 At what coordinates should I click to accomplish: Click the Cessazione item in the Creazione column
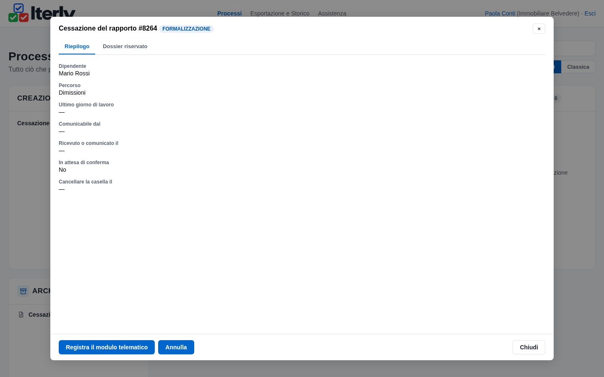[x=34, y=123]
